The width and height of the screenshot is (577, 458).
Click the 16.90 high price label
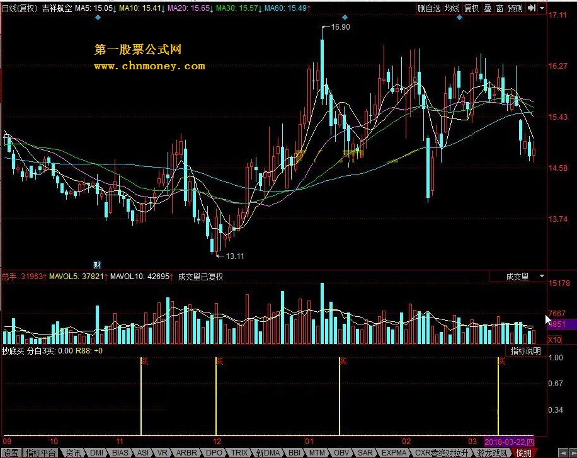pos(340,27)
